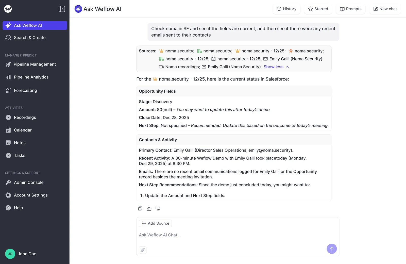Click the Tasks checkmark icon
Viewport: 406px width, 264px height.
click(8, 156)
